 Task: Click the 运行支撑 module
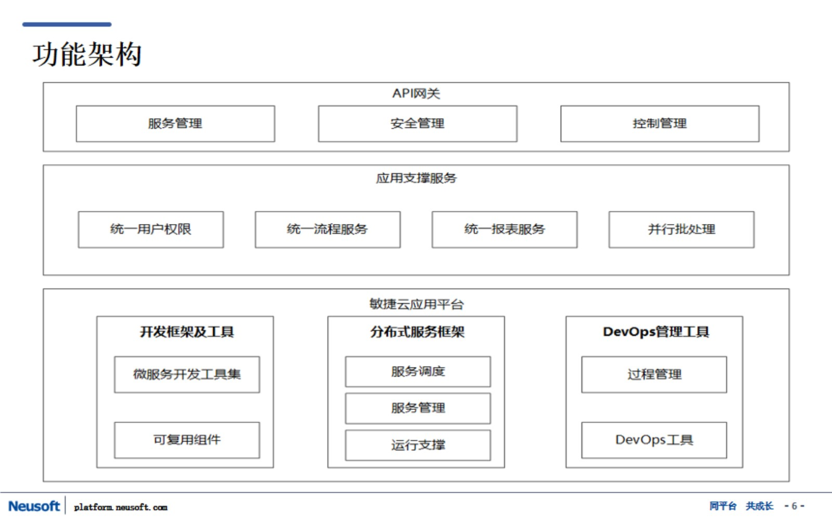coord(417,445)
